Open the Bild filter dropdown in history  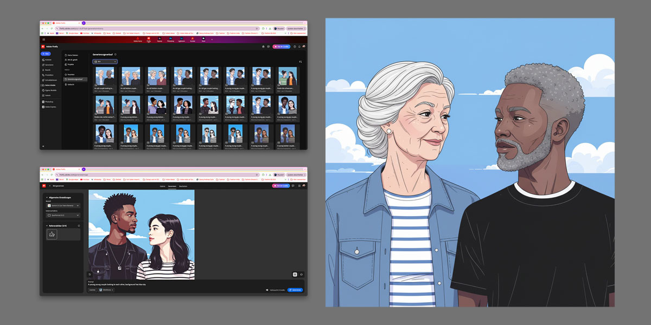point(104,62)
